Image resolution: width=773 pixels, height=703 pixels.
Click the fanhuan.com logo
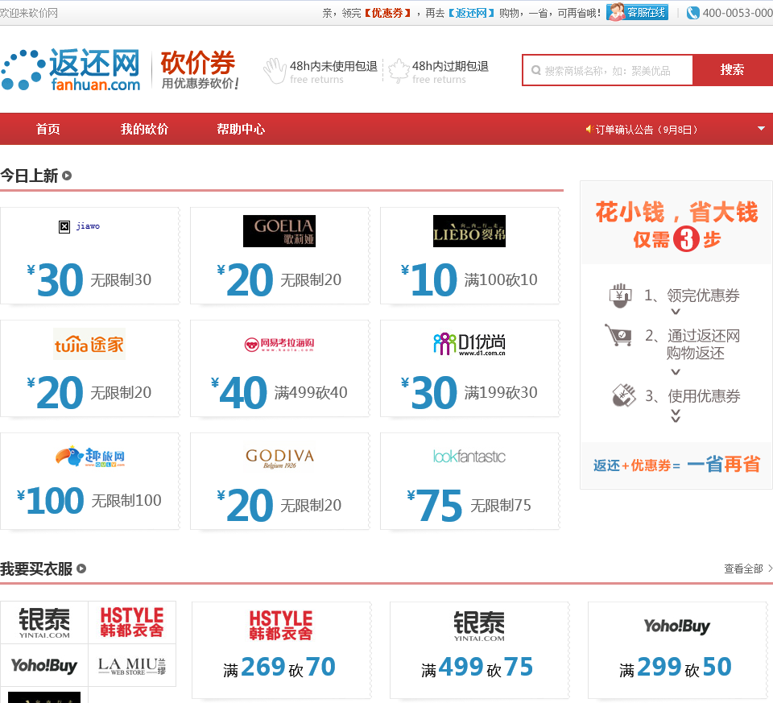point(71,69)
